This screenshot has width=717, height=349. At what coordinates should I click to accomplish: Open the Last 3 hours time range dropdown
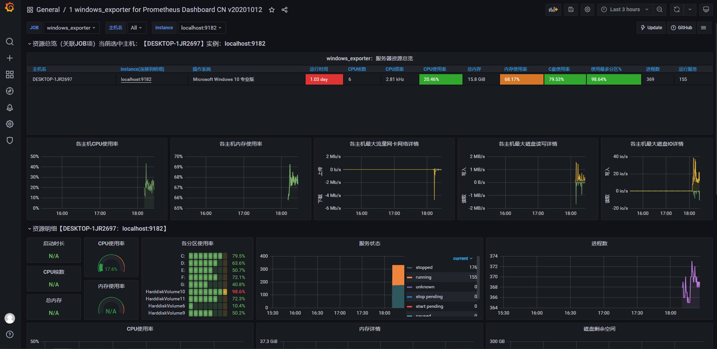pyautogui.click(x=624, y=9)
